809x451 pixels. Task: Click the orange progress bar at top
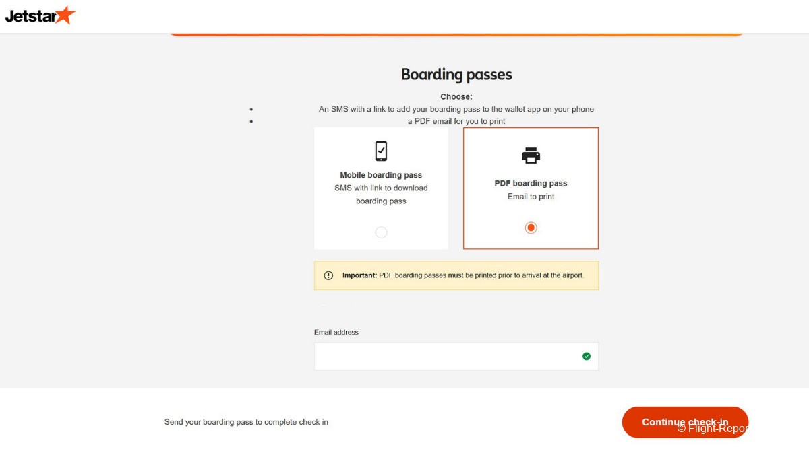click(x=456, y=34)
